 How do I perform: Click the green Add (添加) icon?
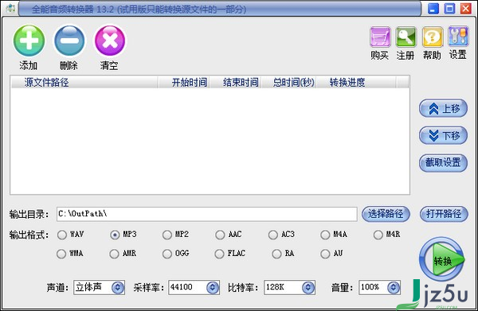point(29,41)
